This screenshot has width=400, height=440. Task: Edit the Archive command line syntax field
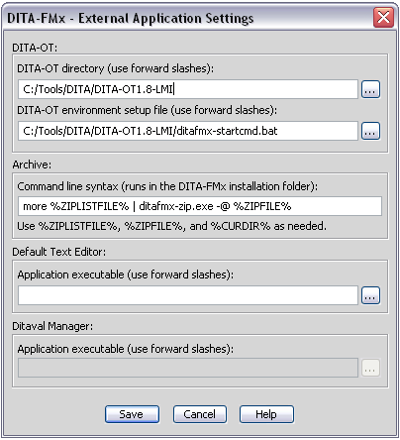[200, 206]
